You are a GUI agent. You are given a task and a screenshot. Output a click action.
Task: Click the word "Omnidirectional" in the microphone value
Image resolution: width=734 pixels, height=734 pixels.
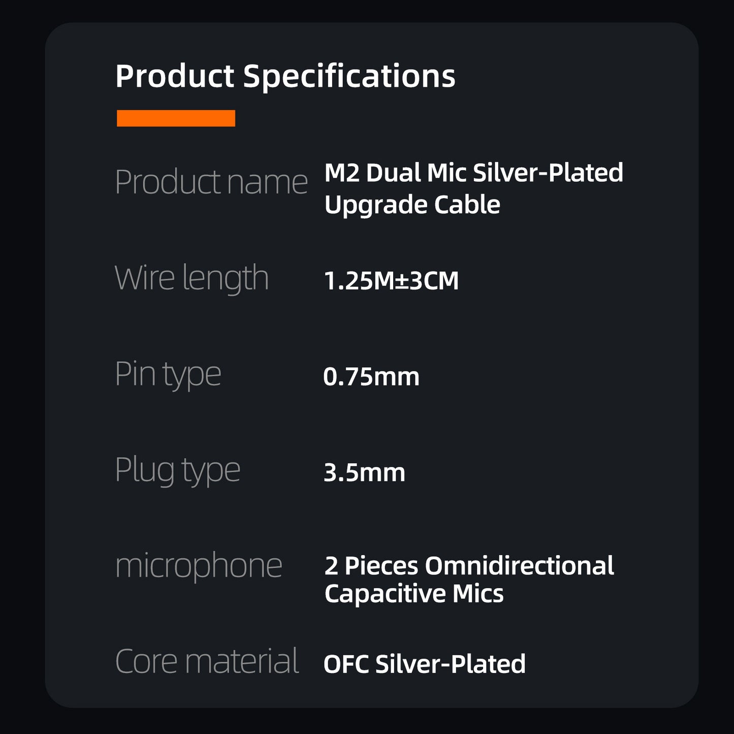(519, 566)
